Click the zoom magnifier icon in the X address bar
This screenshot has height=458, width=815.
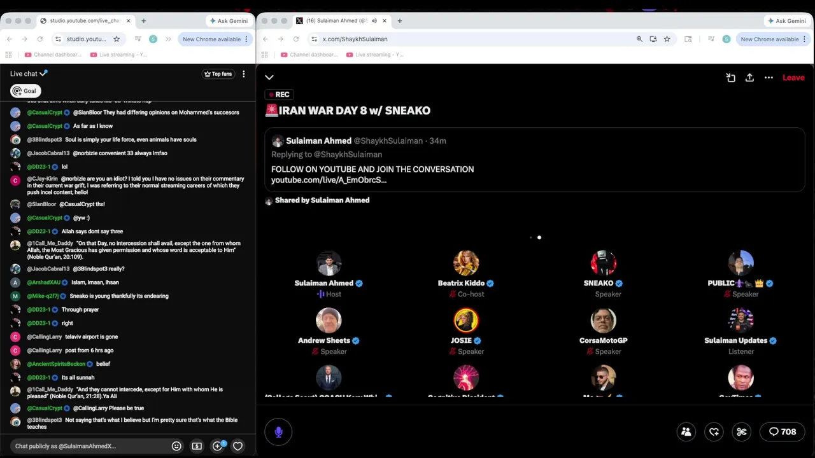(639, 39)
